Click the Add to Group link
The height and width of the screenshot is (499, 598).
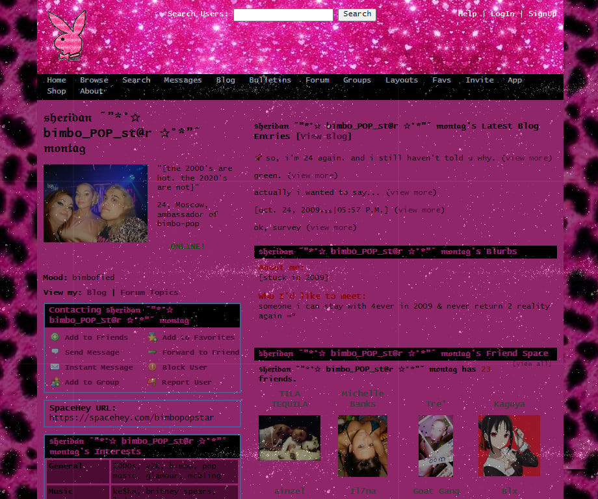[92, 382]
